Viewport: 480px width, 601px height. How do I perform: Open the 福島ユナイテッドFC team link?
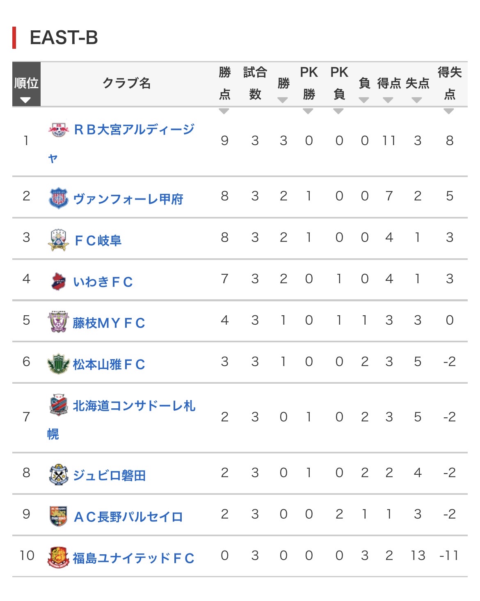[x=133, y=558]
